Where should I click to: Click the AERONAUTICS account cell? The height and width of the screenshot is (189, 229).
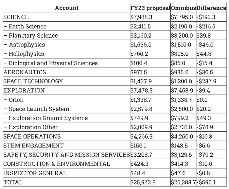coord(25,72)
